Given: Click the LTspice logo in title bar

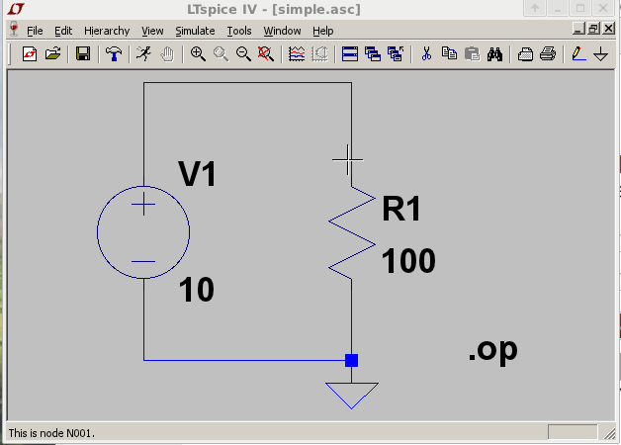Looking at the screenshot, I should (x=16, y=8).
